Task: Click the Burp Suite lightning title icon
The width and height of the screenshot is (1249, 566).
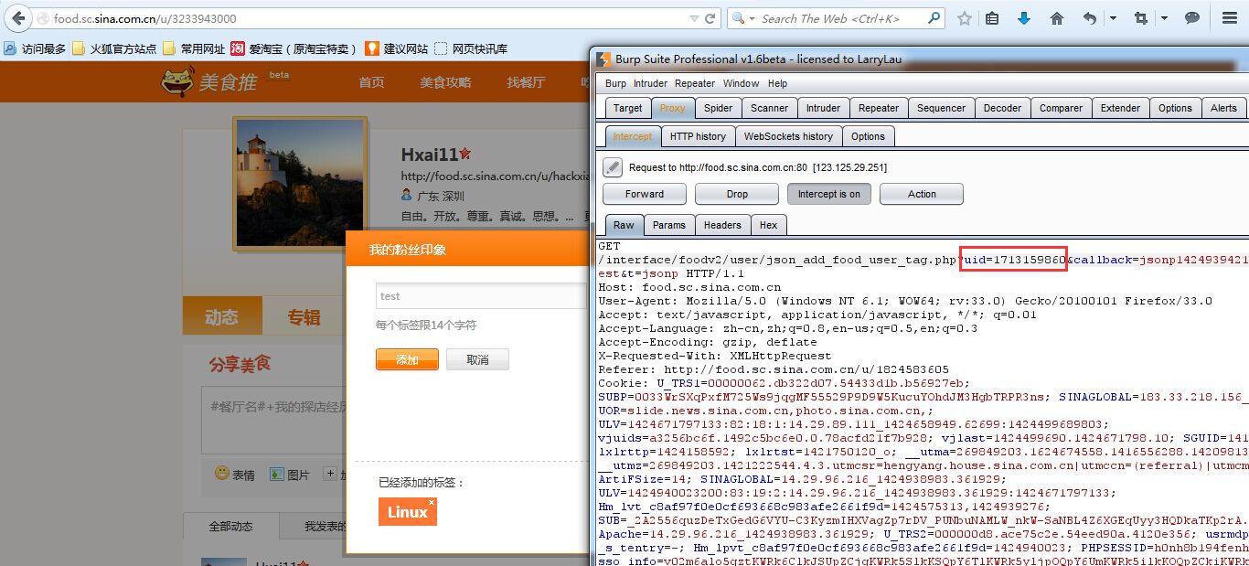Action: point(603,59)
